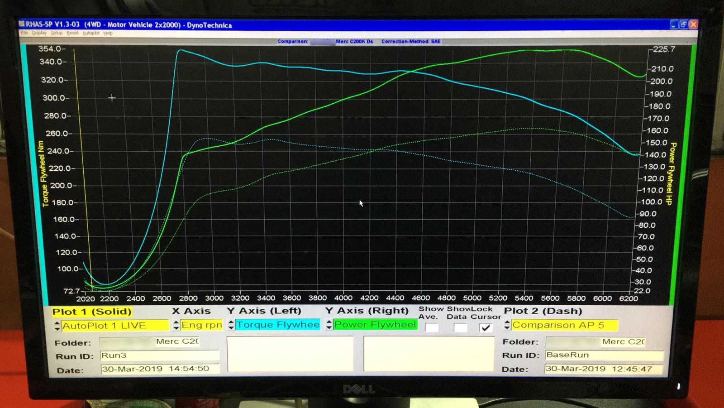Open the X Axis Eng rpm selector
This screenshot has height=408, width=724.
[201, 325]
